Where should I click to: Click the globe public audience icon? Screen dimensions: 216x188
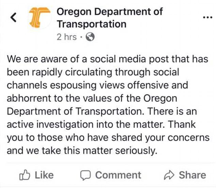90,37
